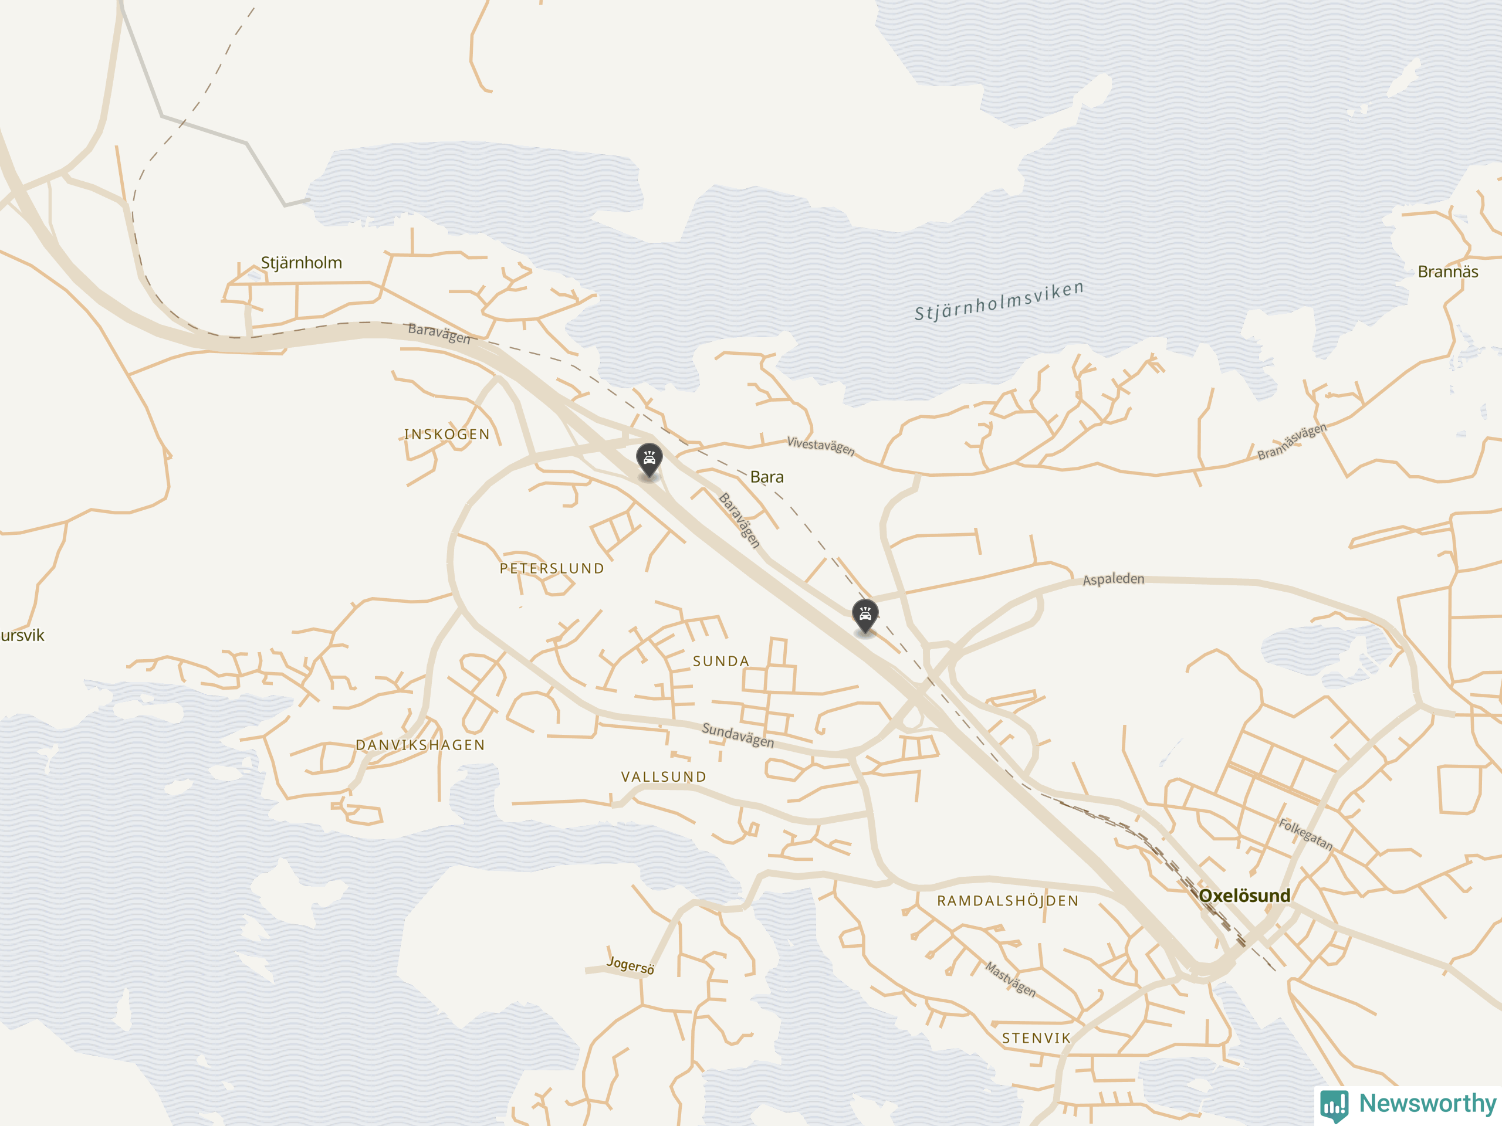The image size is (1502, 1126).
Task: Click the Jogersö label
Action: pos(630,965)
